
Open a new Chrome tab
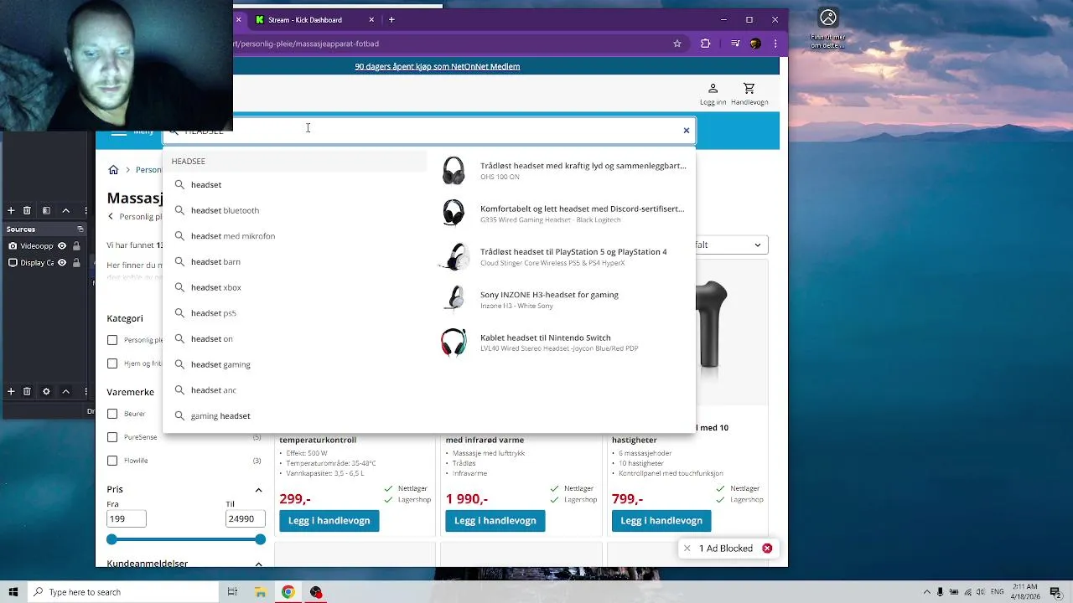[391, 20]
